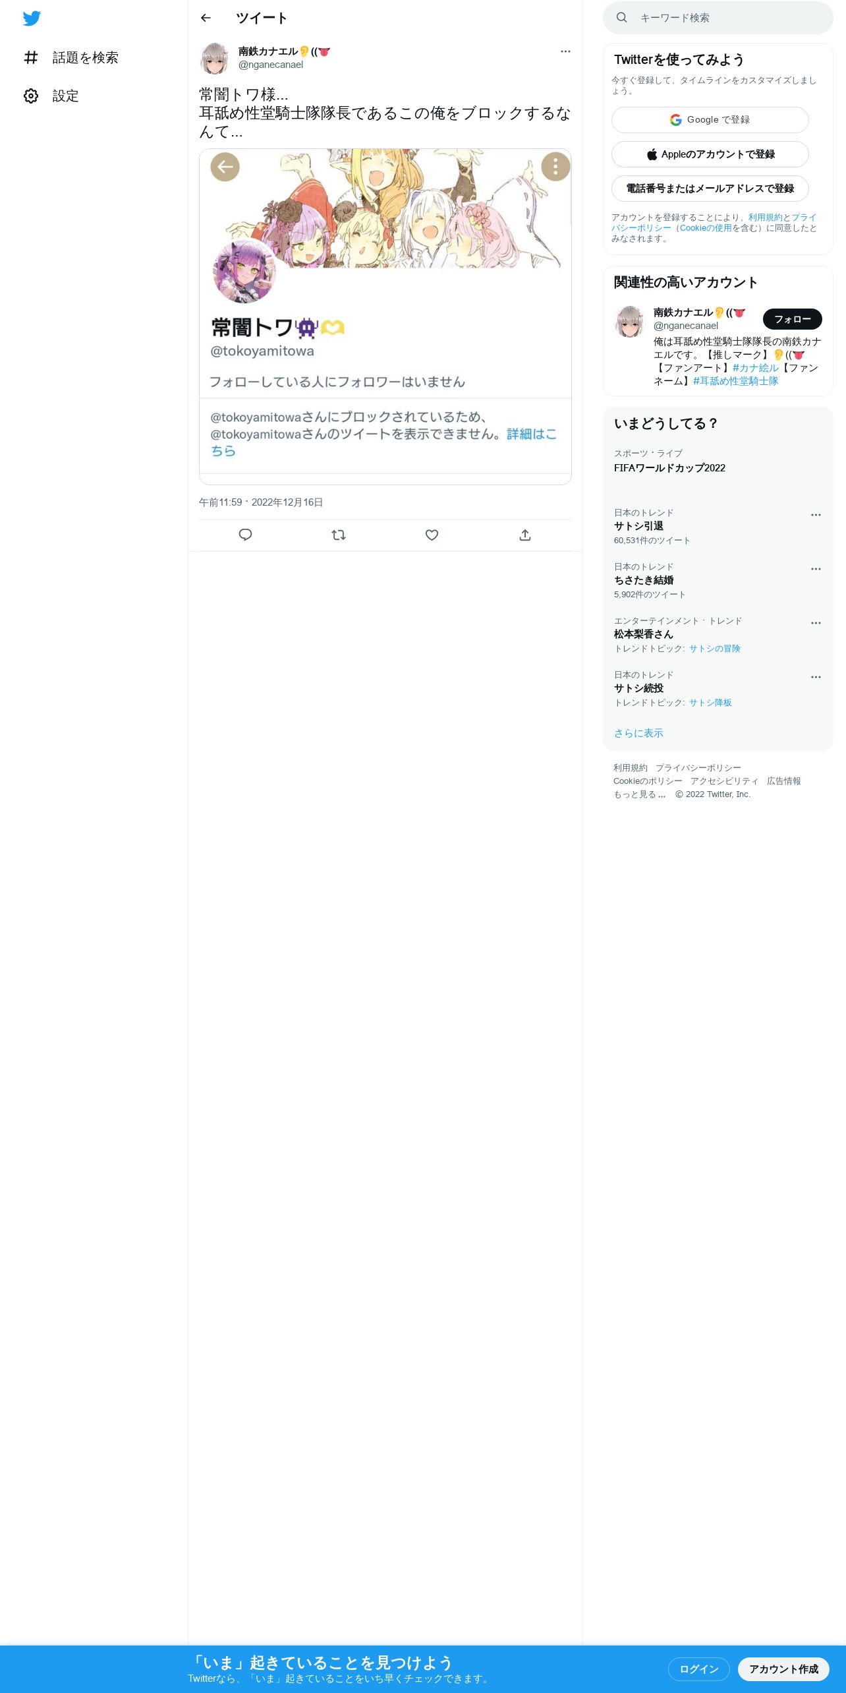The width and height of the screenshot is (846, 1693).
Task: Open footer アクセシビリティ link
Action: point(725,781)
